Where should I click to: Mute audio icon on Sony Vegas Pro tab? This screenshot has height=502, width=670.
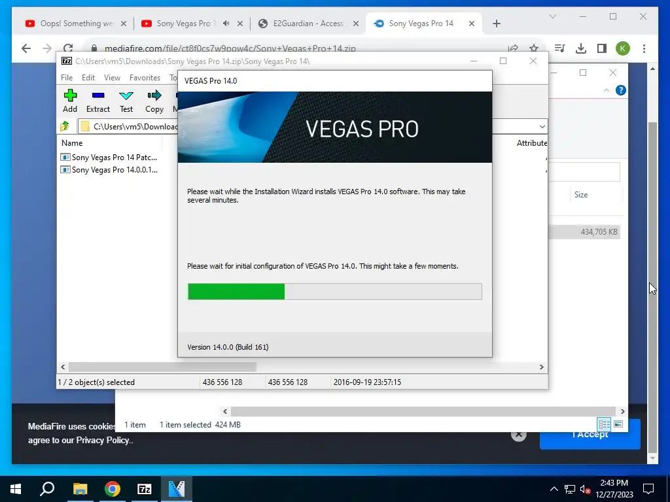[x=226, y=24]
